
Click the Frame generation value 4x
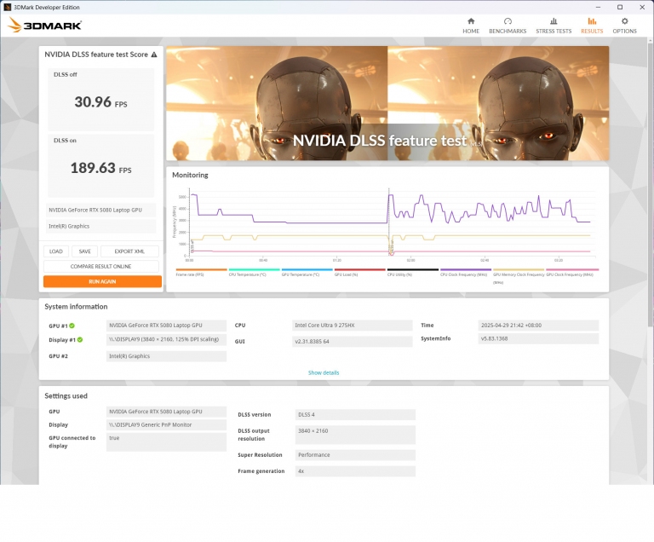(x=355, y=471)
